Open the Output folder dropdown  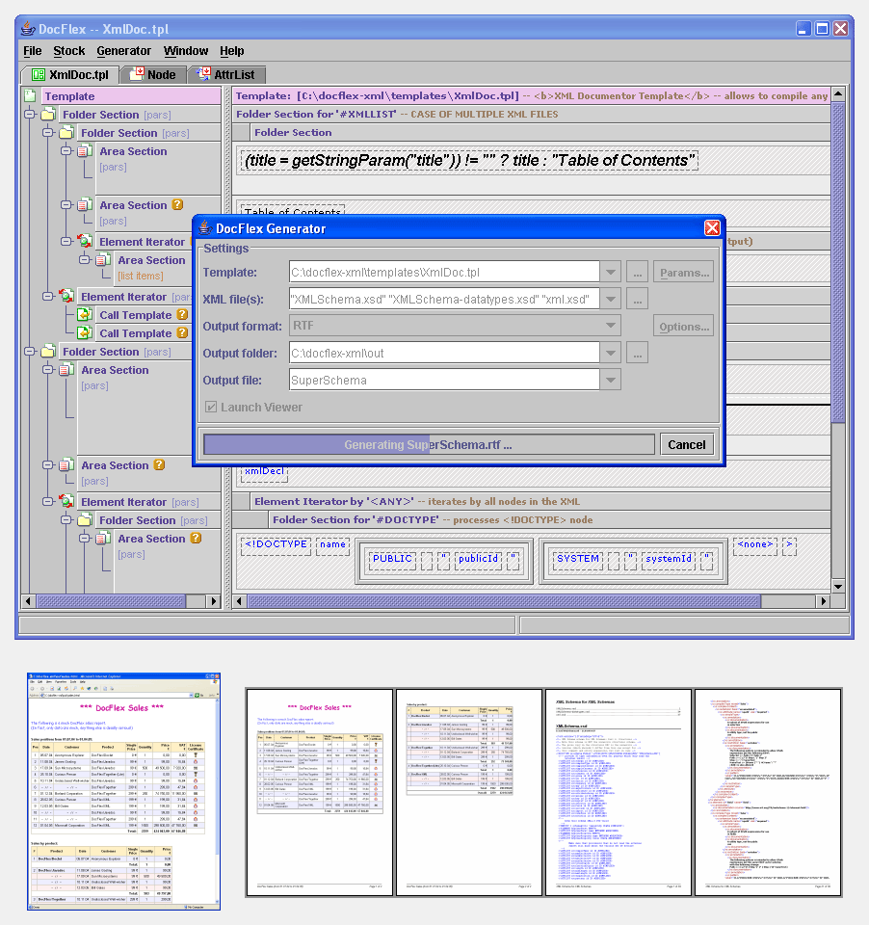(611, 353)
